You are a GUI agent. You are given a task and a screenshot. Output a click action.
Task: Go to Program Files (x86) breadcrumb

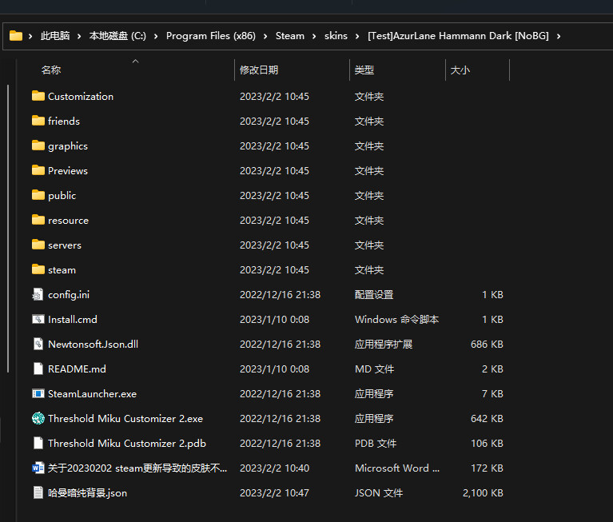pos(211,36)
